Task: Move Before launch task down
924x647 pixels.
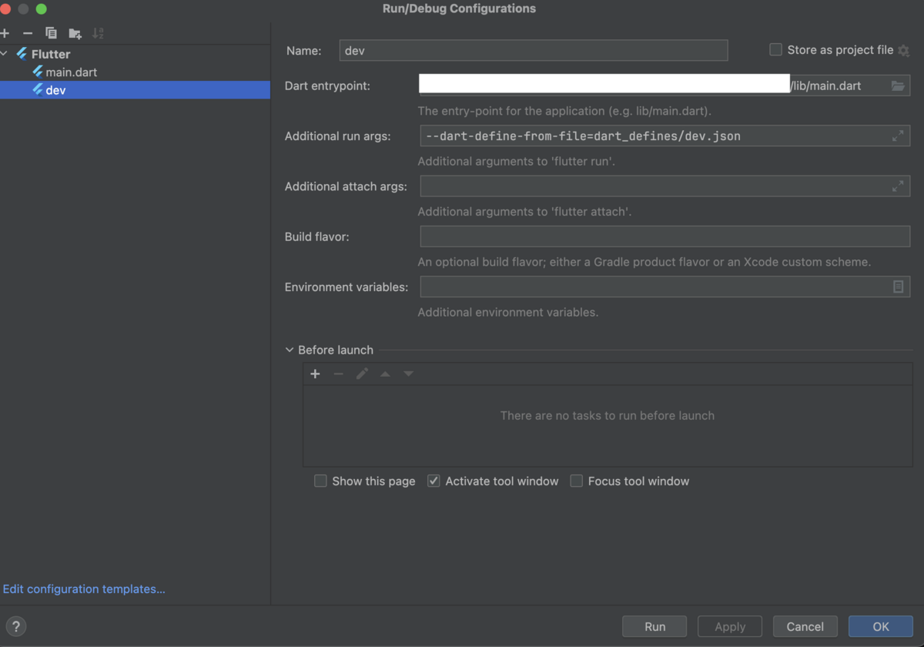Action: [x=409, y=374]
